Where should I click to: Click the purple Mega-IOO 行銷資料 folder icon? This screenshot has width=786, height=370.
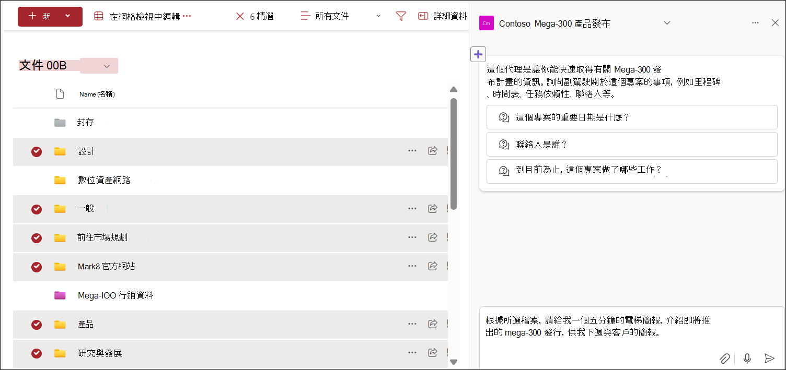[60, 295]
